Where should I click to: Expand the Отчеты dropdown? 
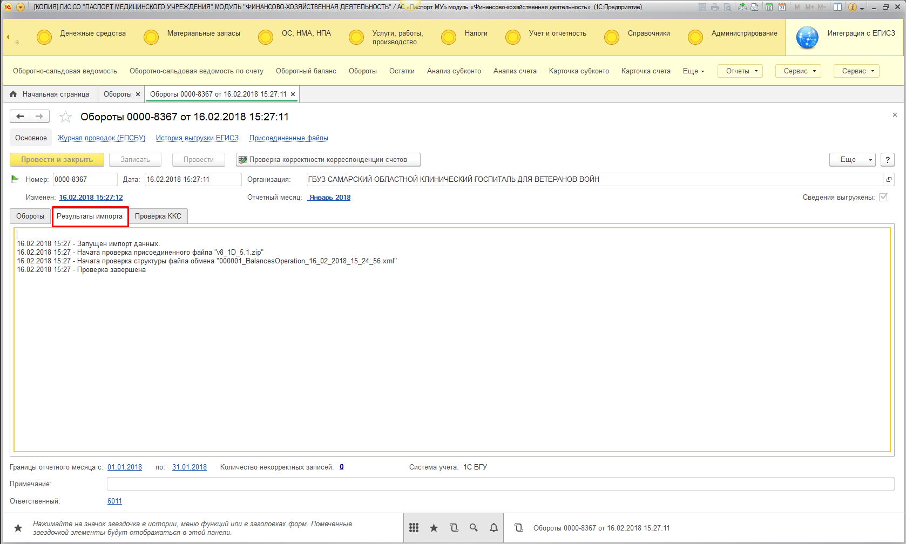[740, 71]
